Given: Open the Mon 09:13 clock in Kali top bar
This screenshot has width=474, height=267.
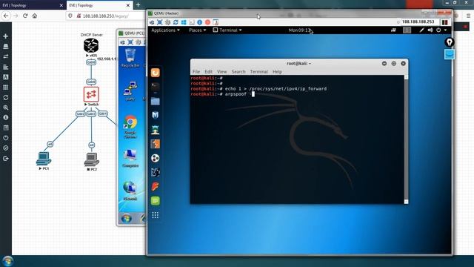Looking at the screenshot, I should tap(299, 30).
